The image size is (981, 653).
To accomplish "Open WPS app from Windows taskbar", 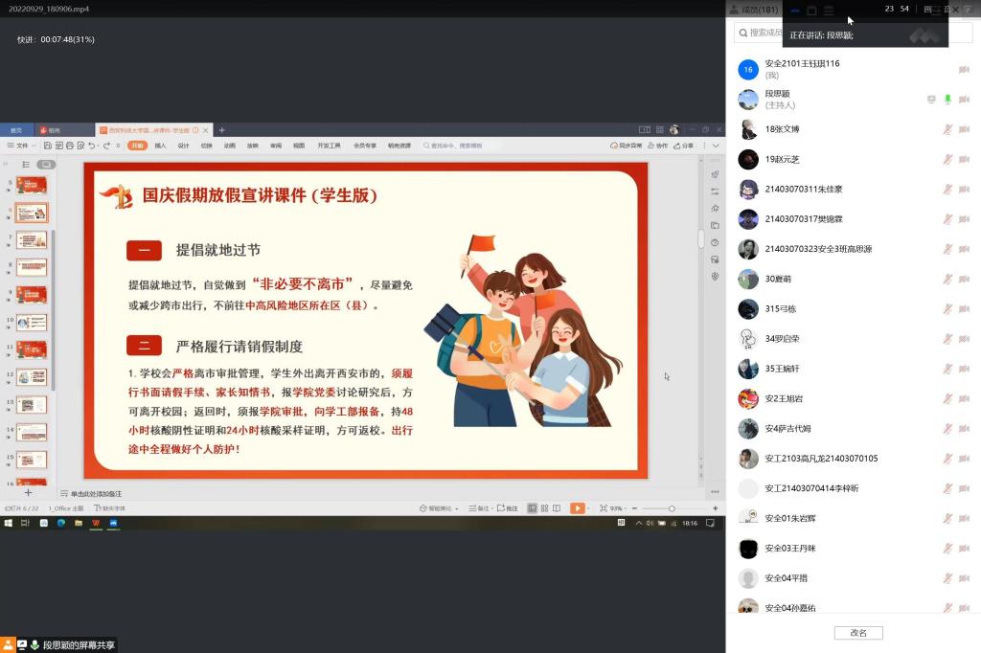I will (x=96, y=524).
